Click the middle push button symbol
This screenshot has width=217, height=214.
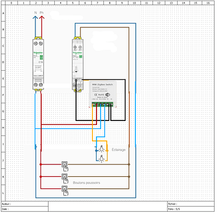(65, 179)
